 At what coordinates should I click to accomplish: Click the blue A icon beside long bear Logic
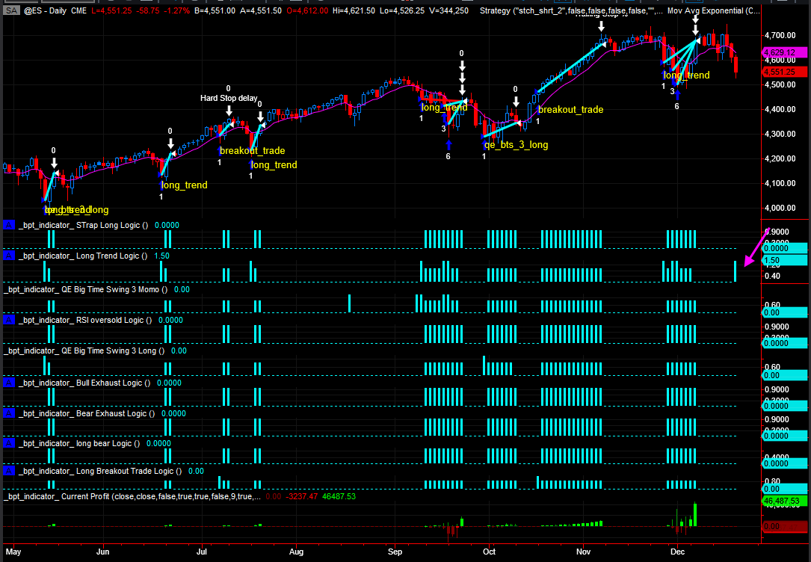[x=9, y=443]
